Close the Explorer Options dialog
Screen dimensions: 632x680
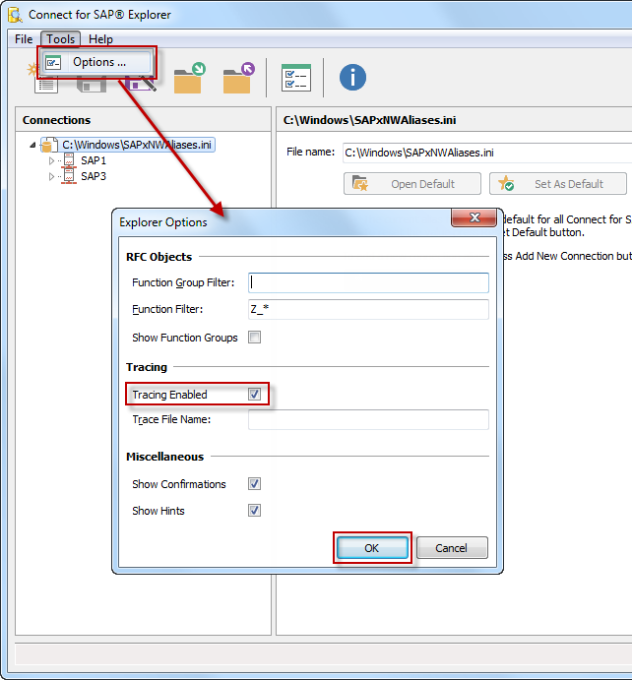tap(474, 217)
